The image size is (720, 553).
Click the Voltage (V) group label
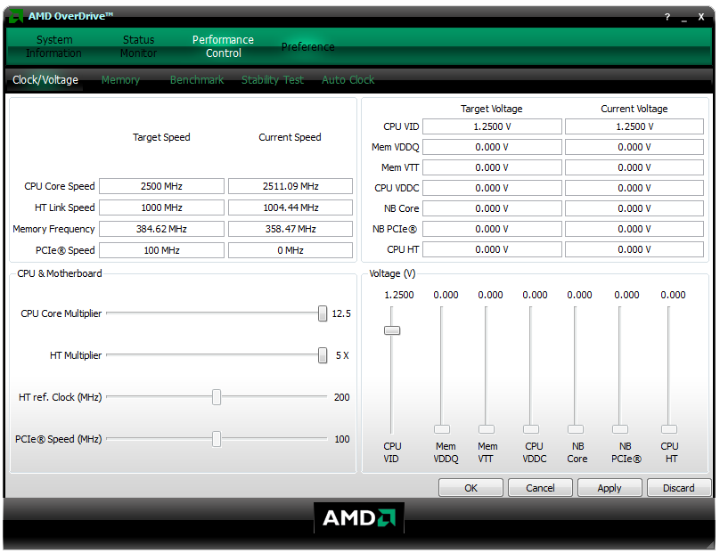392,273
